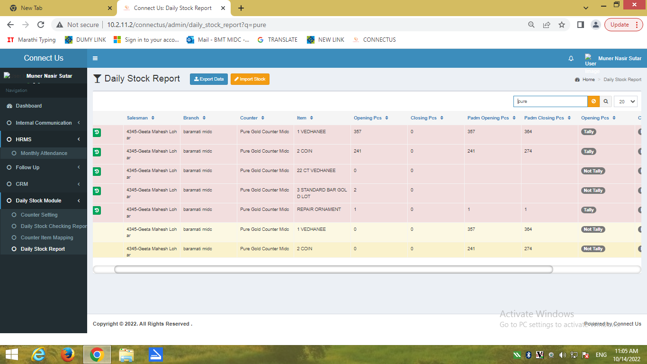Collapse the HRMS sidebar menu
Screen dimensions: 647x364
[x=44, y=139]
